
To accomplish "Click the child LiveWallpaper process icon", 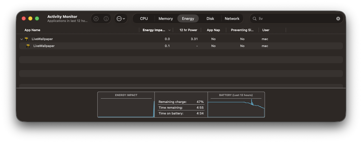I will (x=28, y=46).
